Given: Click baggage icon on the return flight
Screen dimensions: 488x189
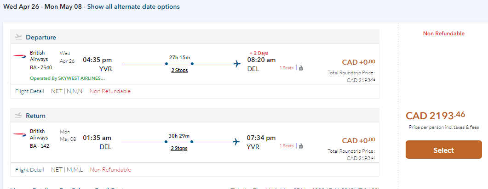Looking at the screenshot, I should 301,146.
